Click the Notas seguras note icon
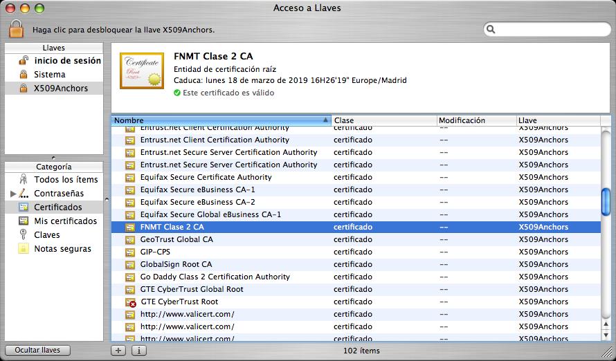Viewport: 616px width, 361px height. (24, 248)
